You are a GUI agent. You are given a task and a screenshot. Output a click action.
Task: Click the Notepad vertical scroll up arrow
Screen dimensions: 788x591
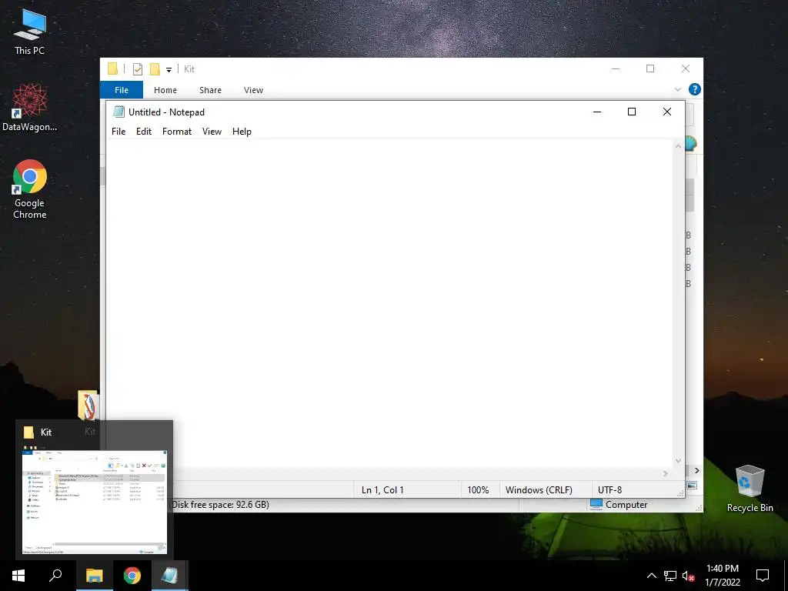(x=678, y=146)
